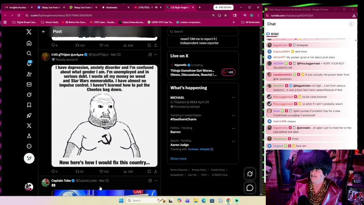
Task: Click the $100 rant indicator in Rumble chat
Action: [272, 34]
